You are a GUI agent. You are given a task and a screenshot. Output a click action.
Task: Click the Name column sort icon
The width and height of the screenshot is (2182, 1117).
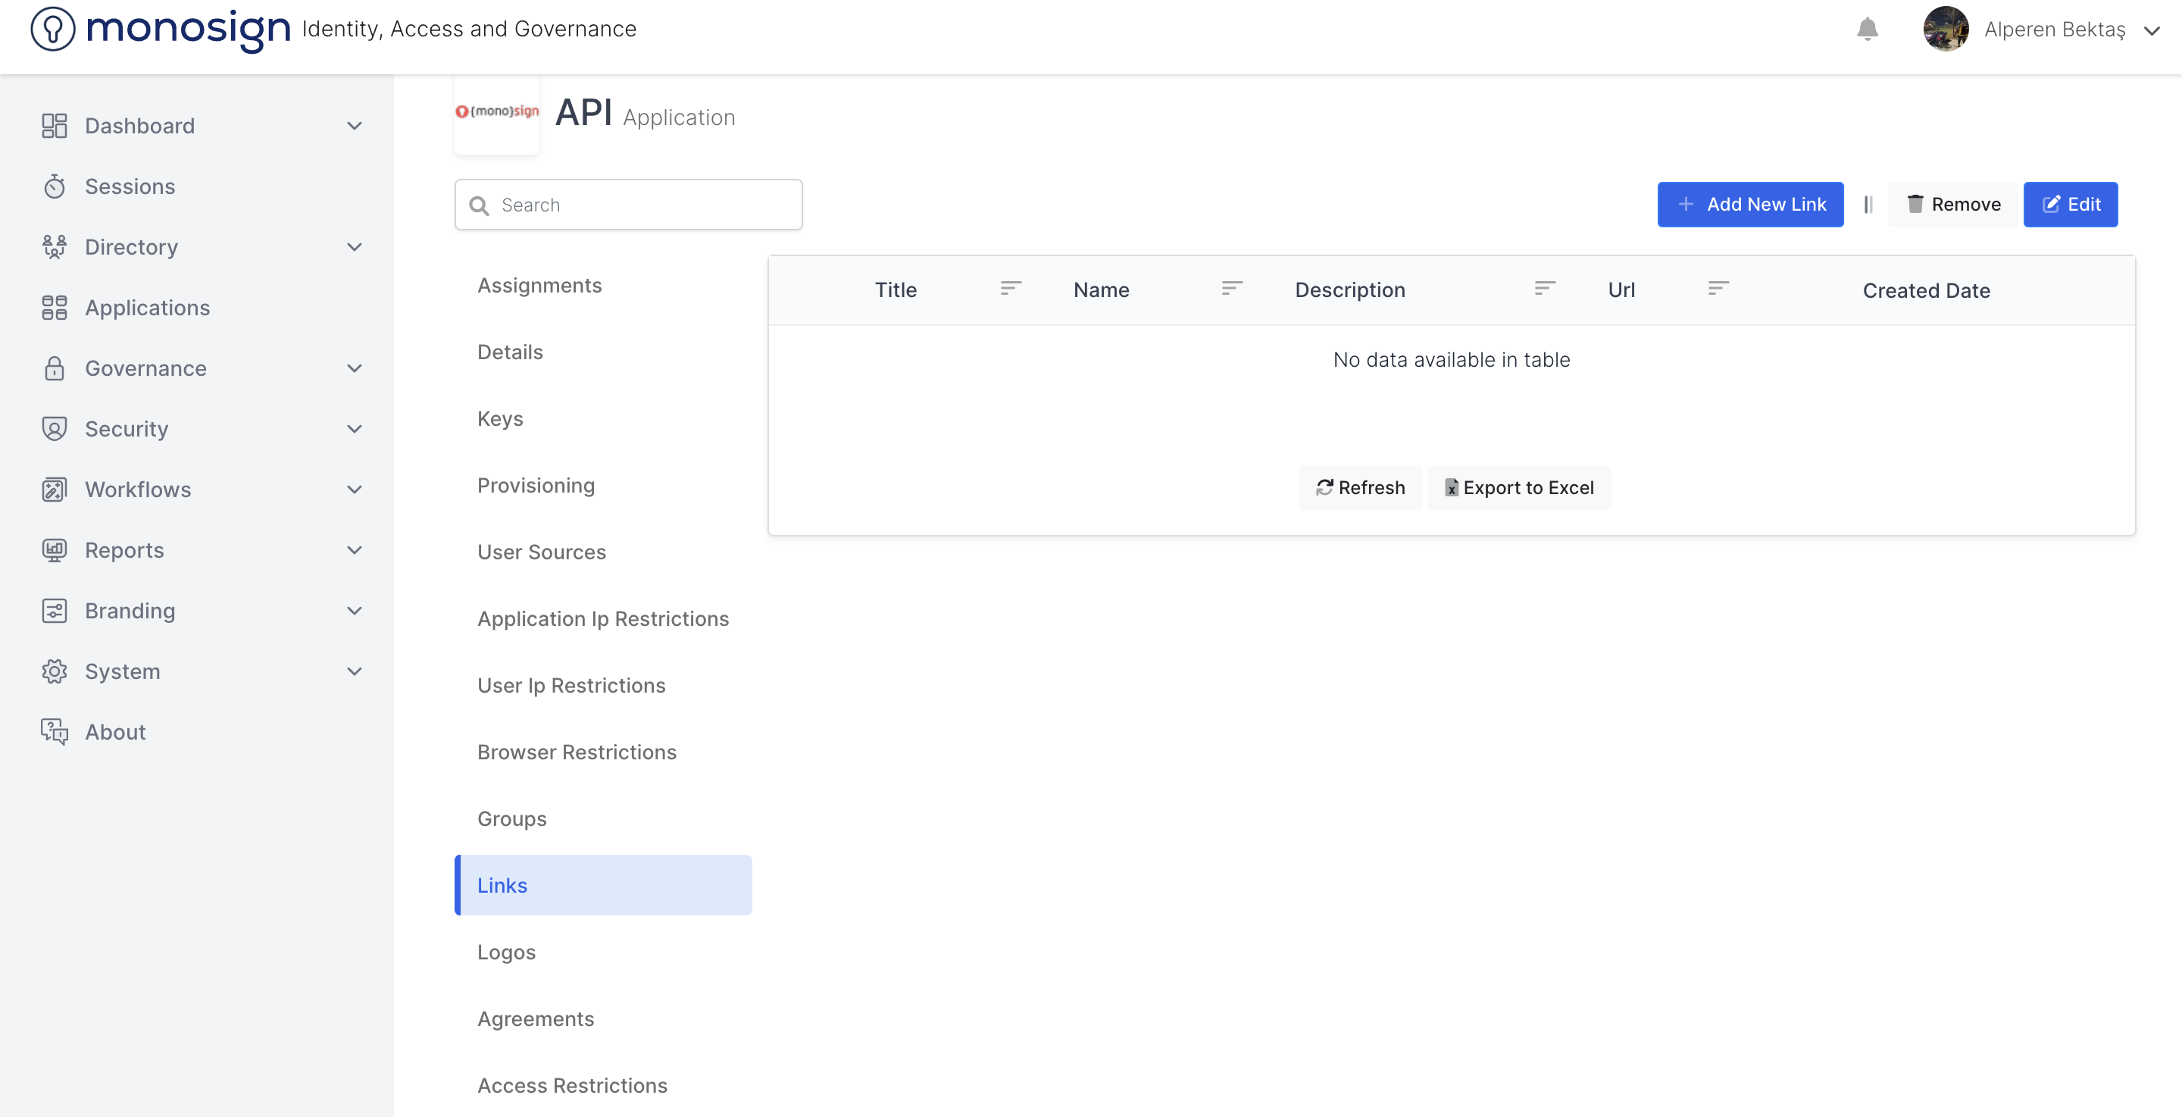pyautogui.click(x=1232, y=289)
